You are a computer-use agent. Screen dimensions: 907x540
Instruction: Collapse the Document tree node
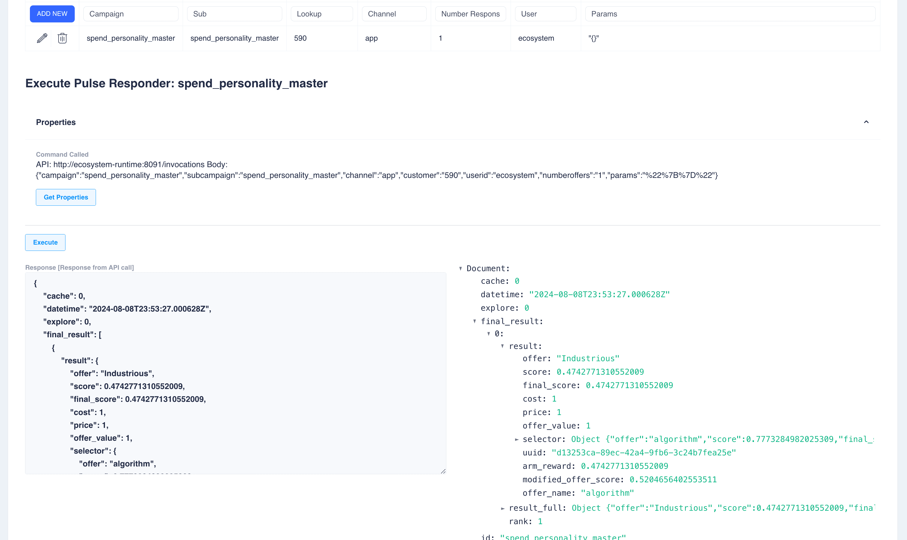(x=461, y=269)
